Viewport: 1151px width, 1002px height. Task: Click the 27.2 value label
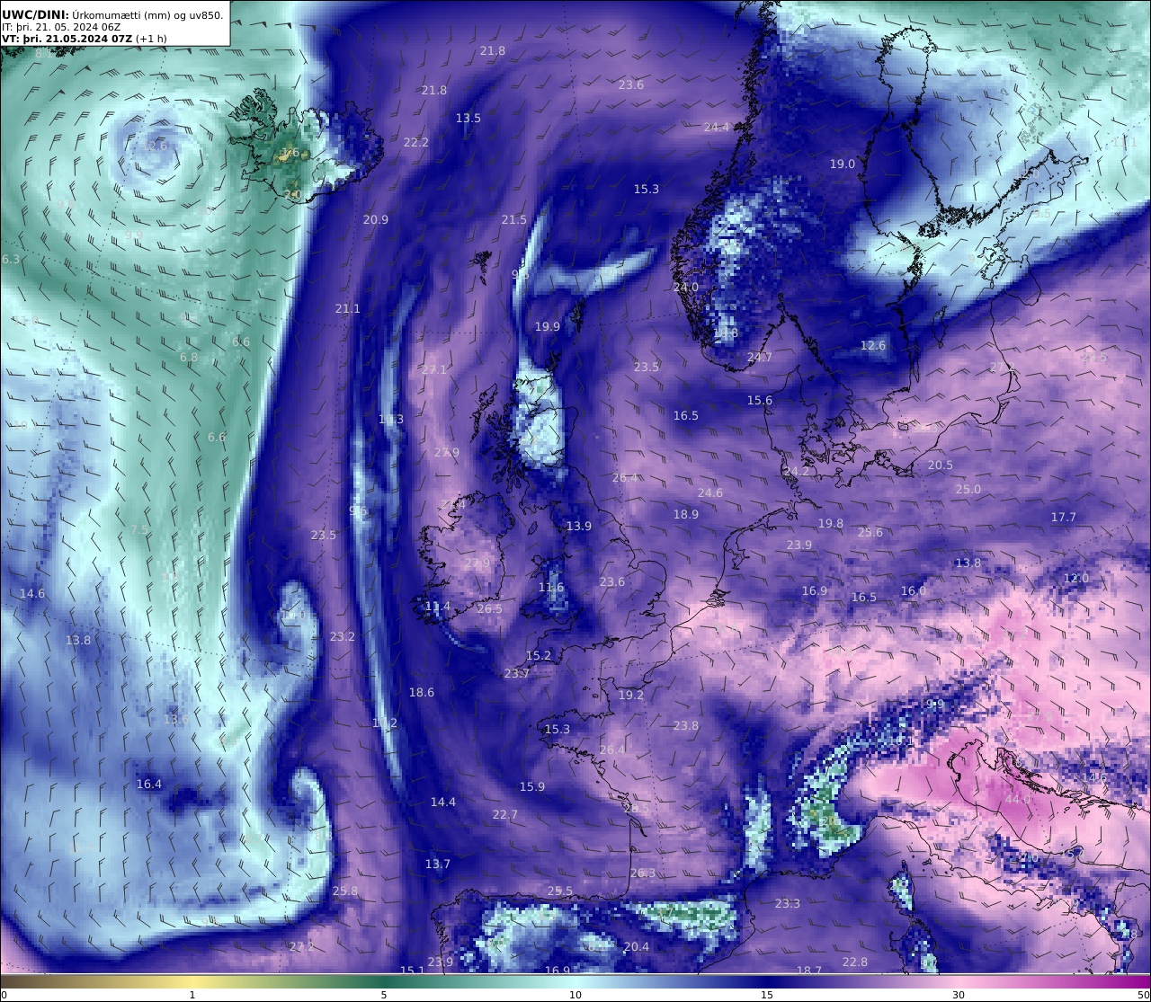[303, 947]
